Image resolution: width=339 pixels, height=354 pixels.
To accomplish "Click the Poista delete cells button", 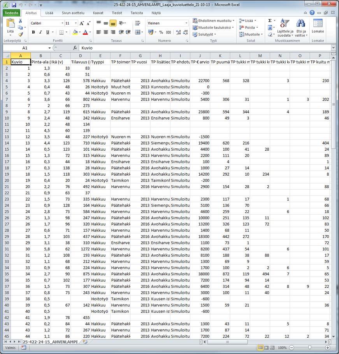I will tap(248, 28).
